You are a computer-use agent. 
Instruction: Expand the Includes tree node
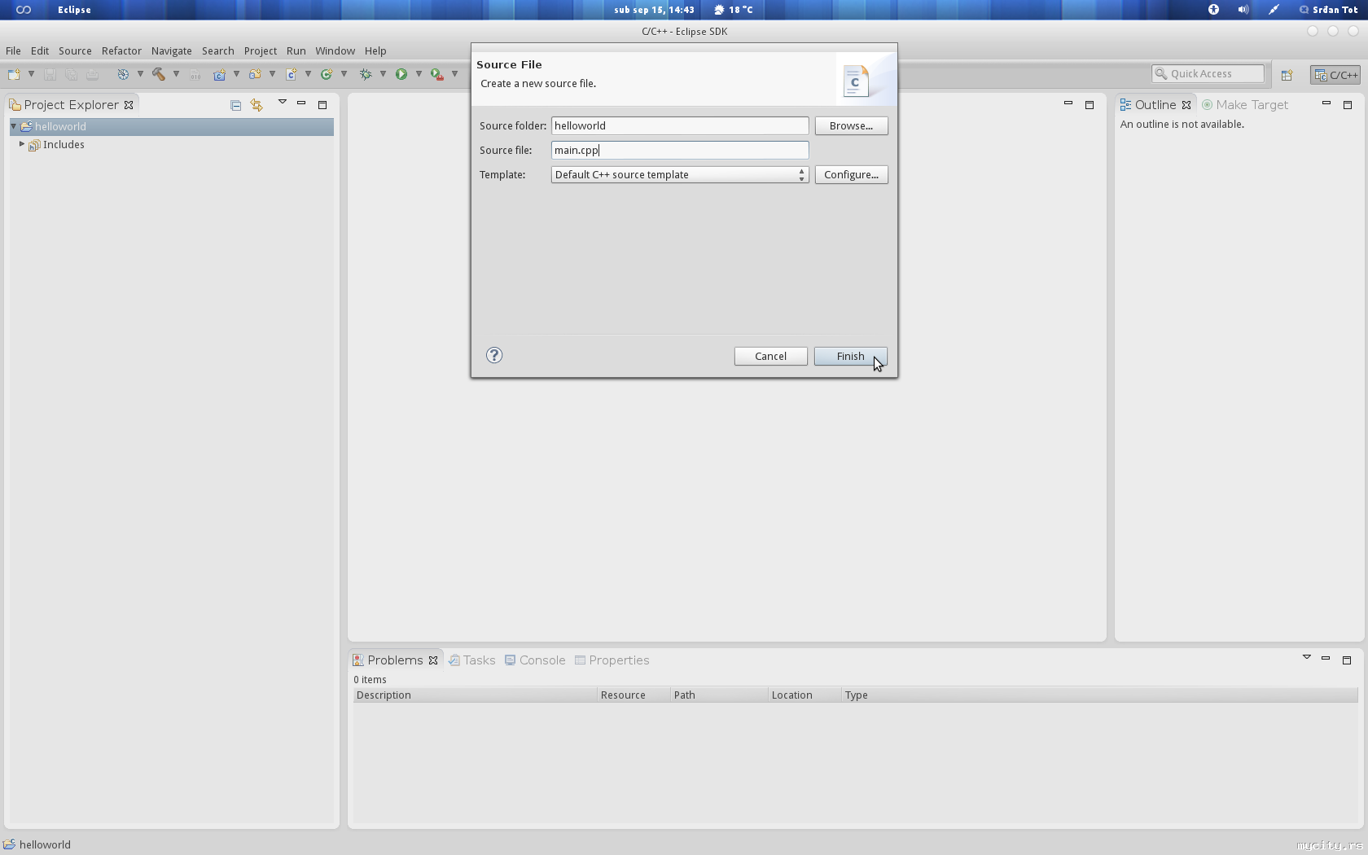22,144
